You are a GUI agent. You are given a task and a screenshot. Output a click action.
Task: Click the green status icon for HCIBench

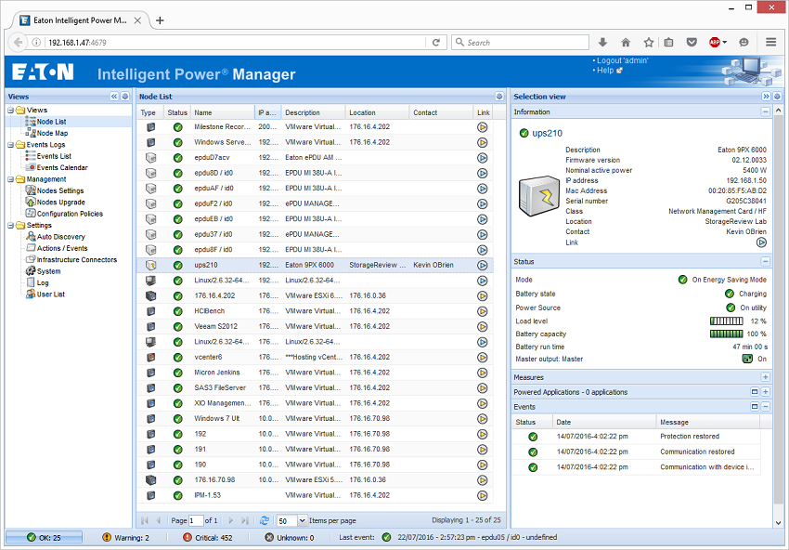[177, 311]
